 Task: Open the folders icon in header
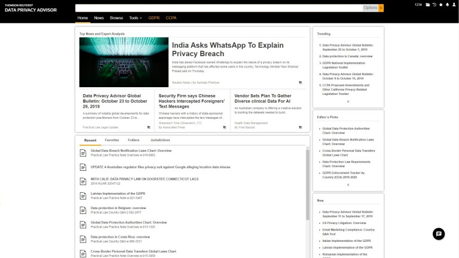(428, 5)
